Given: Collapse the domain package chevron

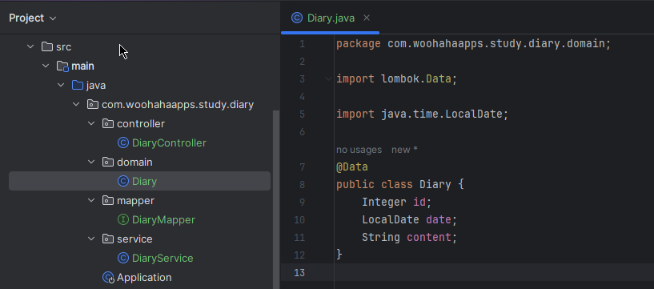Looking at the screenshot, I should 91,162.
